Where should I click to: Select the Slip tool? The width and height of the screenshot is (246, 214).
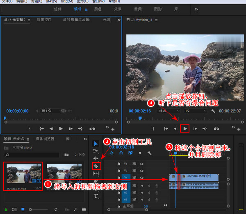coord(96,173)
